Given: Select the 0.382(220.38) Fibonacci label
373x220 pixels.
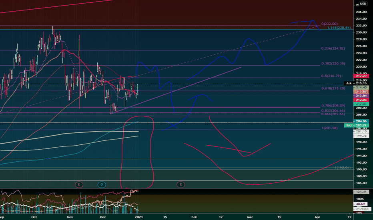Looking at the screenshot, I should point(333,64).
